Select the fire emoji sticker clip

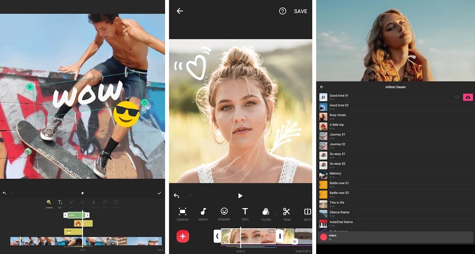(x=83, y=224)
